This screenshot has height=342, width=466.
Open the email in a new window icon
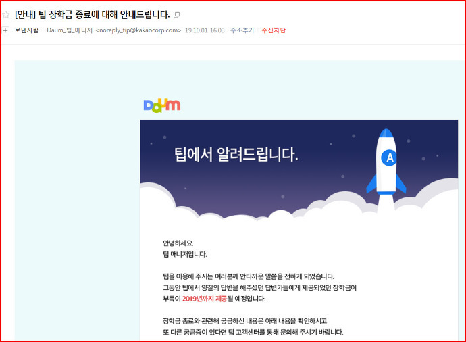[176, 15]
